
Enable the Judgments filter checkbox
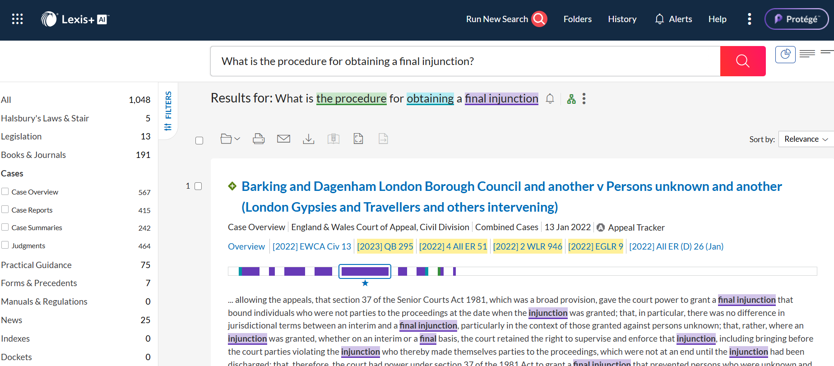click(5, 245)
